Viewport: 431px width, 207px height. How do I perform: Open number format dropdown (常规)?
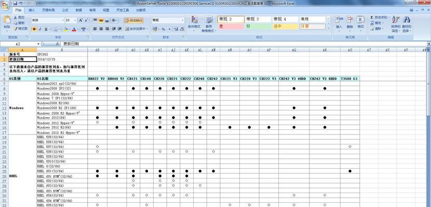(182, 20)
